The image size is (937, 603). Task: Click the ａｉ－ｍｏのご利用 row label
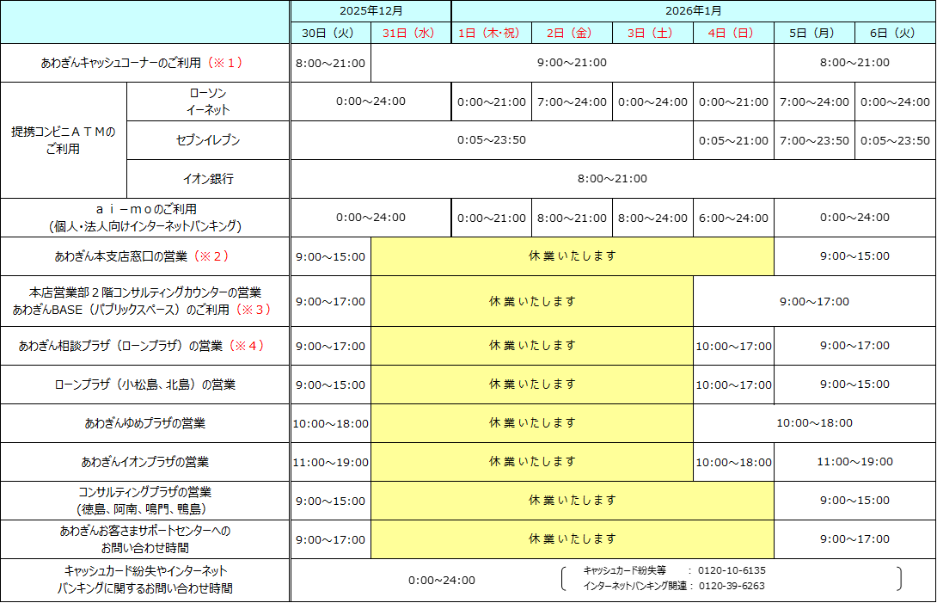144,216
